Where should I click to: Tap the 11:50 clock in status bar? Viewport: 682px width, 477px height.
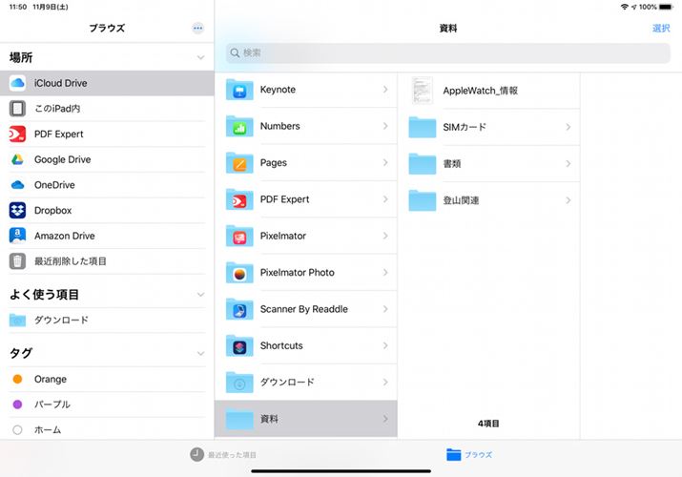click(x=18, y=7)
